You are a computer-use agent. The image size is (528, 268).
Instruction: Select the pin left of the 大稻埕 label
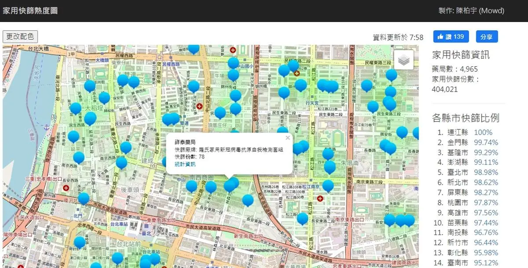pos(76,108)
